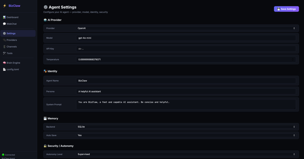The width and height of the screenshot is (304, 159).
Task: Open the Channels section
Action: (x=10, y=46)
